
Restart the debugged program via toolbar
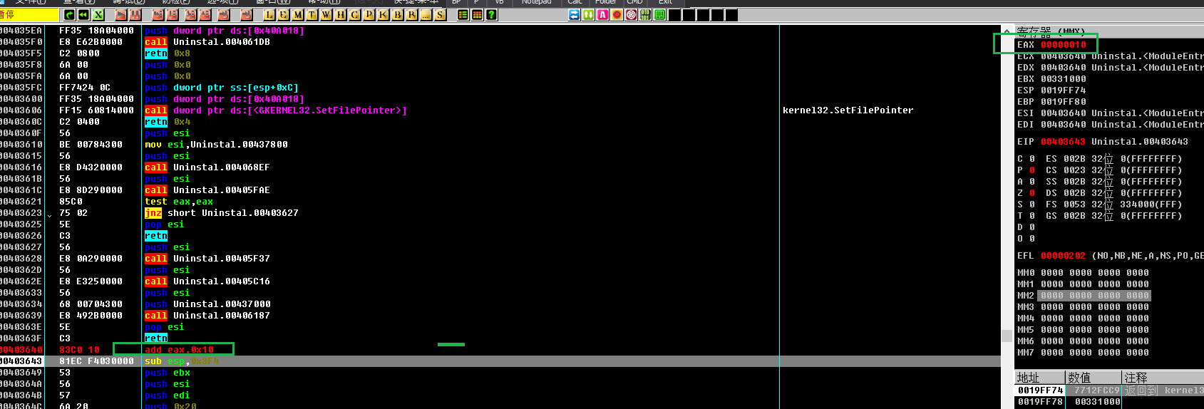click(x=69, y=14)
